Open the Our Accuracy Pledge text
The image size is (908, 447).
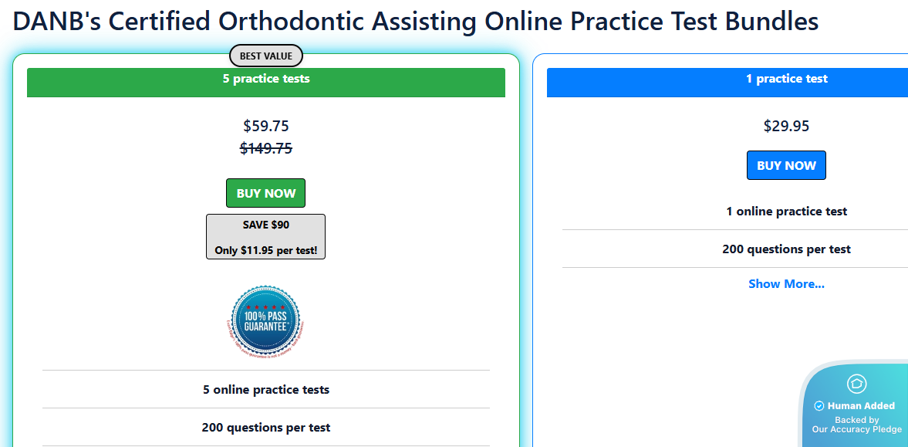point(856,429)
